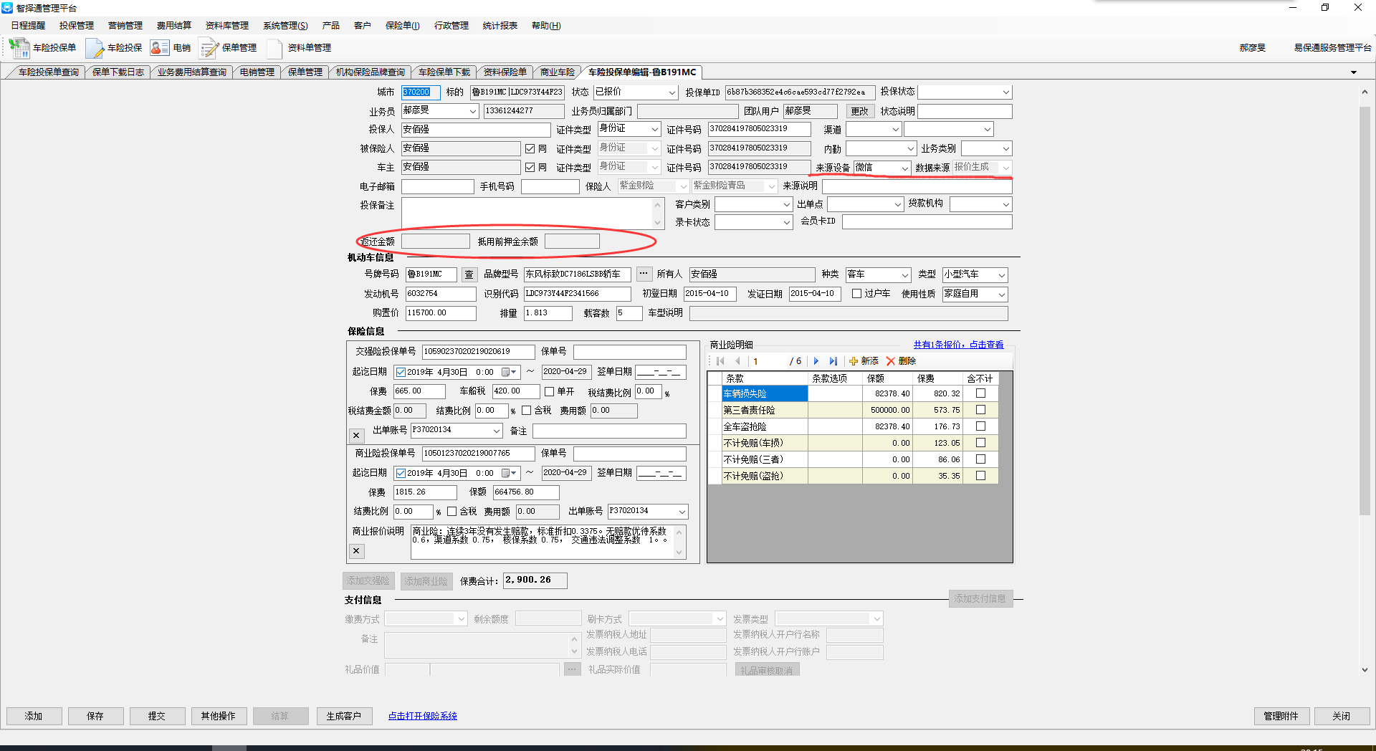Click the 保存 button
Viewport: 1376px width, 751px height.
pos(95,716)
